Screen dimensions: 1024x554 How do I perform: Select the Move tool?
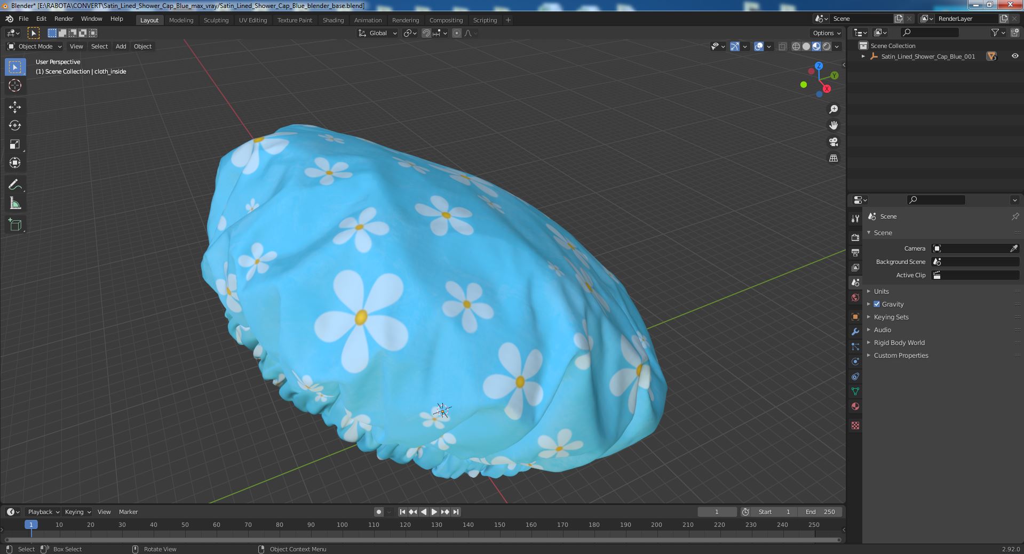[15, 107]
